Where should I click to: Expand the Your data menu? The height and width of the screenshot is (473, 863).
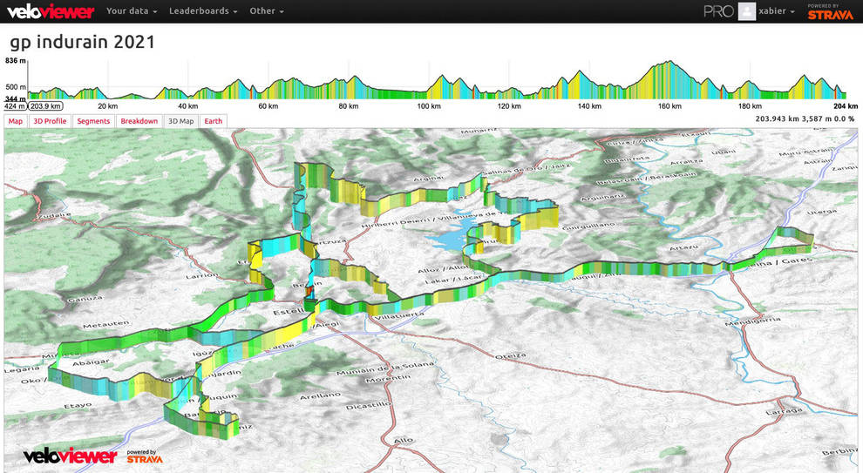132,11
